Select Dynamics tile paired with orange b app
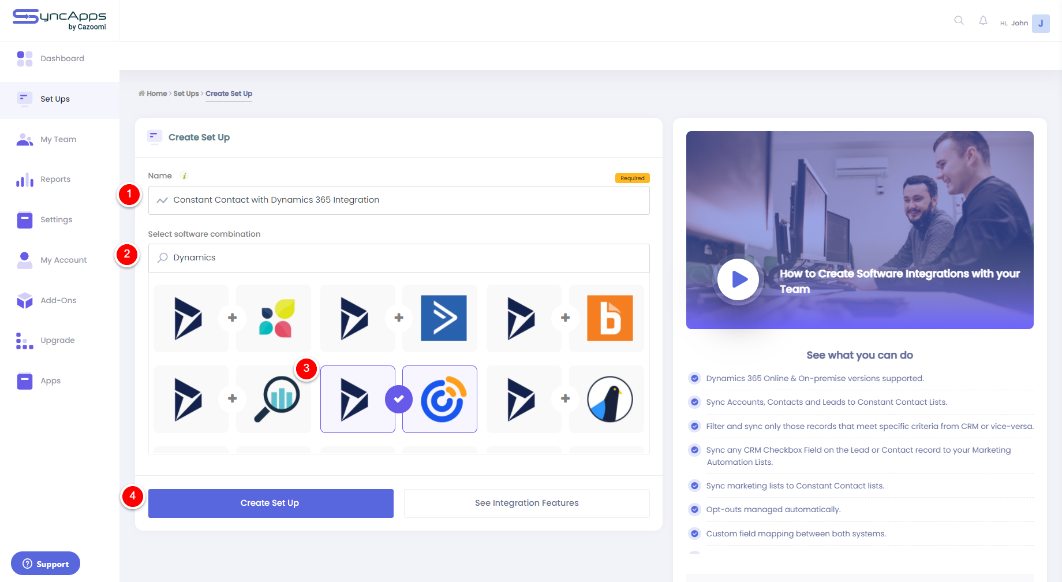The image size is (1062, 582). [524, 318]
